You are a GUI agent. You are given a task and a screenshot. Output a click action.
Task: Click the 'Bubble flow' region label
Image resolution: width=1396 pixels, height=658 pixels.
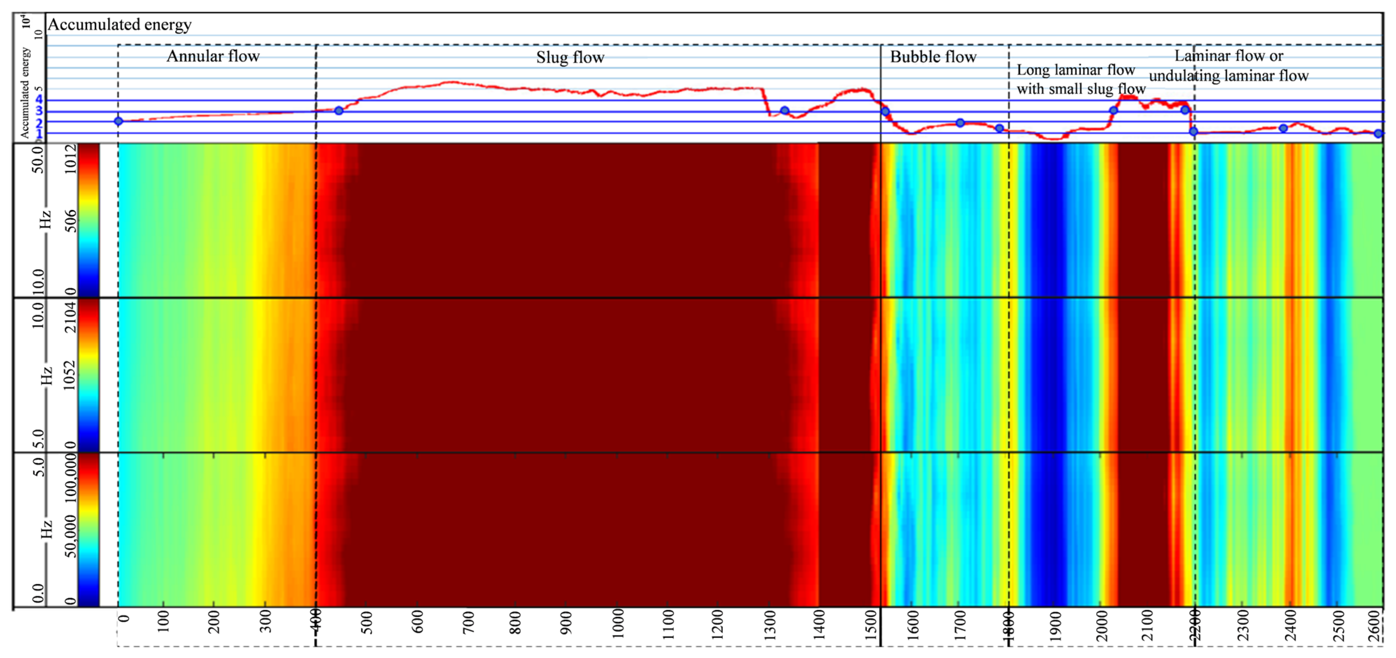coord(933,57)
